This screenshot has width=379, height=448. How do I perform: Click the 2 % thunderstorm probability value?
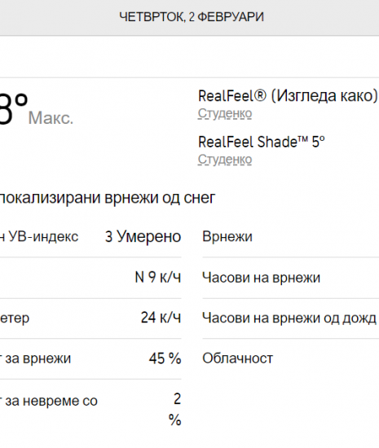click(175, 409)
